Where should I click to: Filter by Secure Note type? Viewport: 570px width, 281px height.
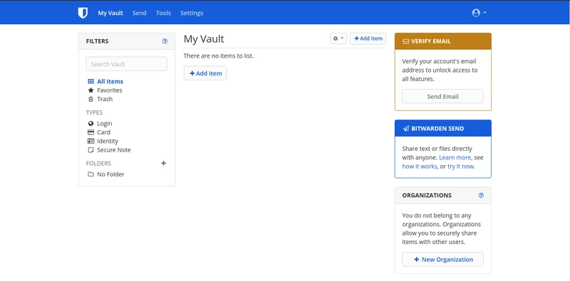click(109, 150)
